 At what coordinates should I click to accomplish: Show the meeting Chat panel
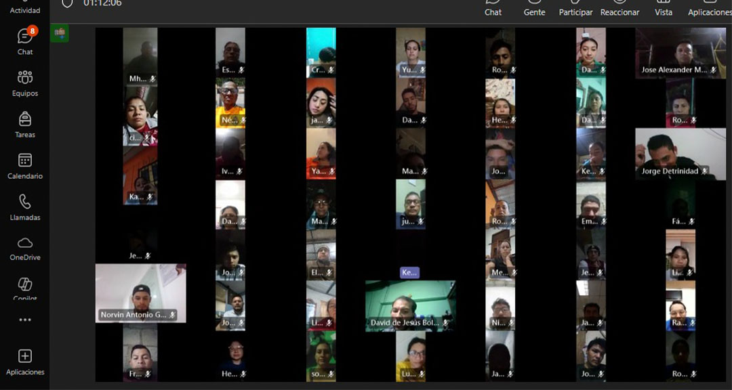[493, 8]
